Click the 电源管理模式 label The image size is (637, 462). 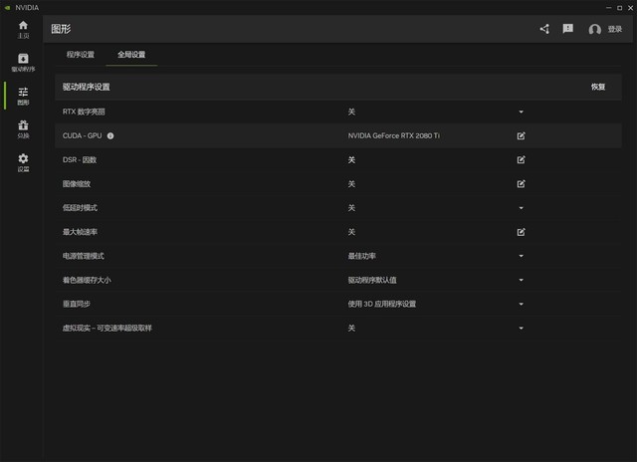[84, 256]
